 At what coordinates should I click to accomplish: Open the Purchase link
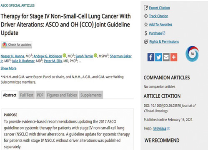155,33
